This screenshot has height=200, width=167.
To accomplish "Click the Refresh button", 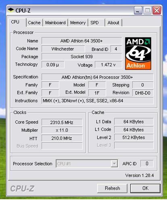I will pos(112,188).
